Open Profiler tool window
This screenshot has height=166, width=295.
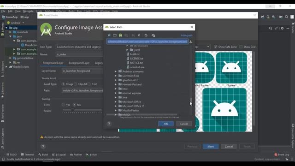[x=76, y=154]
